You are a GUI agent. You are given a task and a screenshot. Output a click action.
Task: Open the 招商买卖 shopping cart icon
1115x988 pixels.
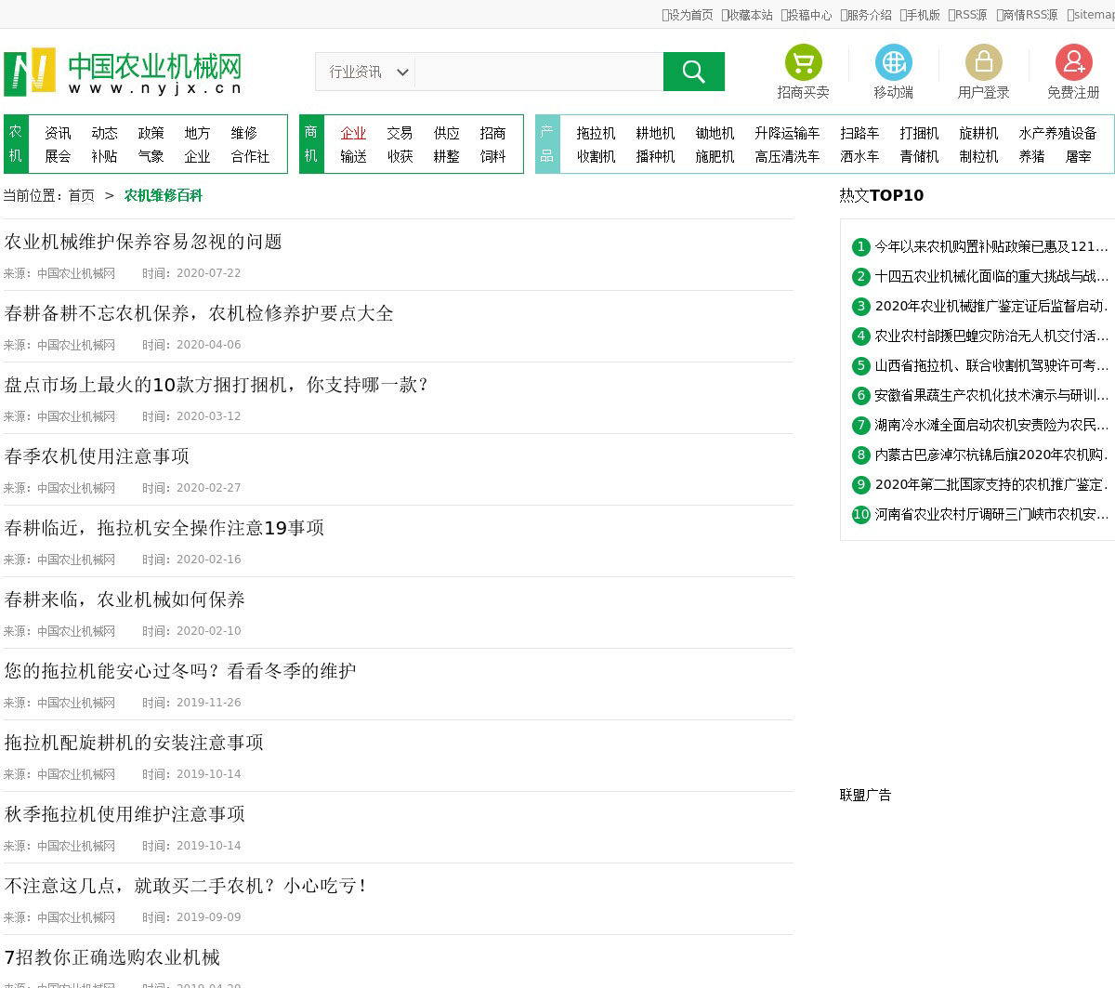pyautogui.click(x=803, y=63)
